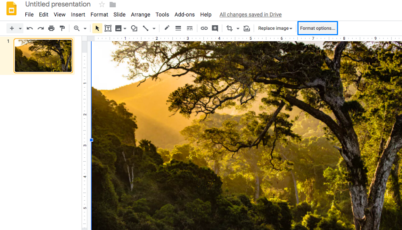The width and height of the screenshot is (402, 230).
Task: Click All changes saved in Drive link
Action: coord(250,14)
